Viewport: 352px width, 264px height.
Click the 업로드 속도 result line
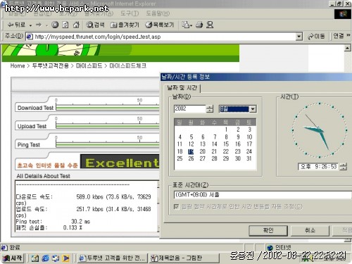point(83,209)
